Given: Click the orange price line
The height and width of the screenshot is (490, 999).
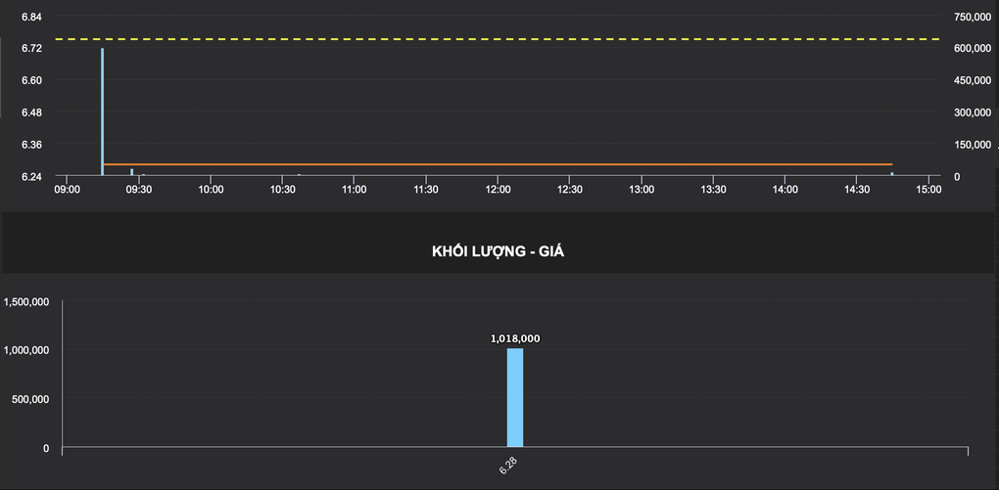Looking at the screenshot, I should tap(490, 164).
